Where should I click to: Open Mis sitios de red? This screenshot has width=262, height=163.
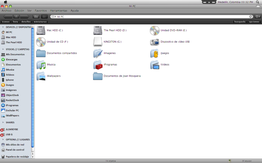coord(13,145)
